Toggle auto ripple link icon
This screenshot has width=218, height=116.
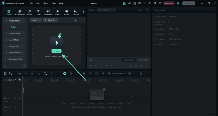[10, 80]
